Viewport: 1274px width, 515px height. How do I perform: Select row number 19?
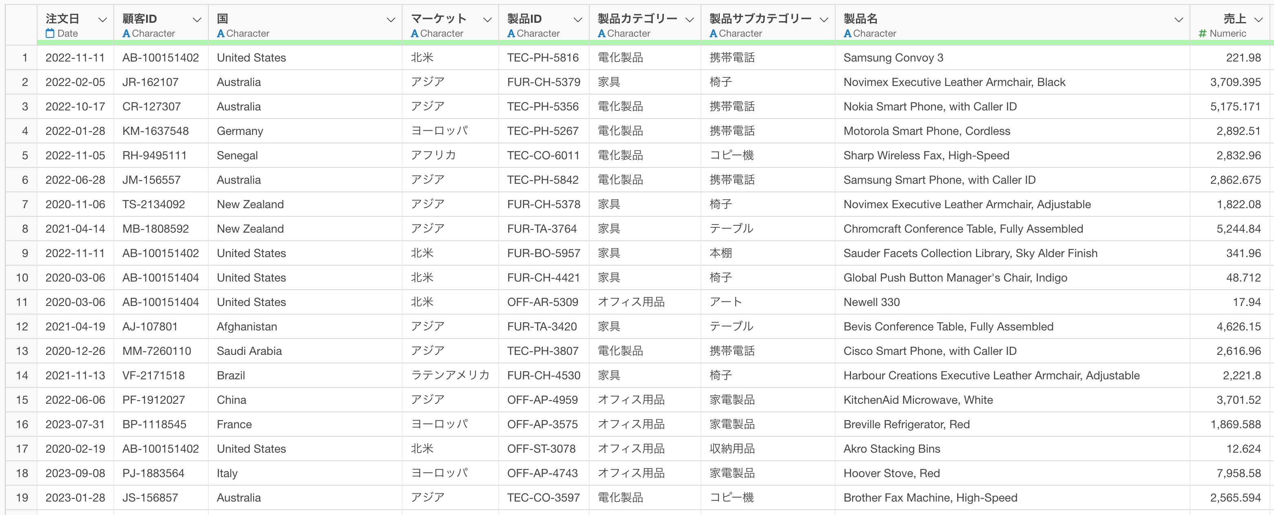(x=22, y=498)
